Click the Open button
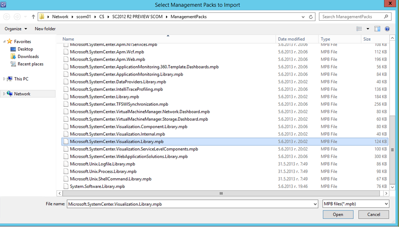399x227 pixels. (338, 215)
